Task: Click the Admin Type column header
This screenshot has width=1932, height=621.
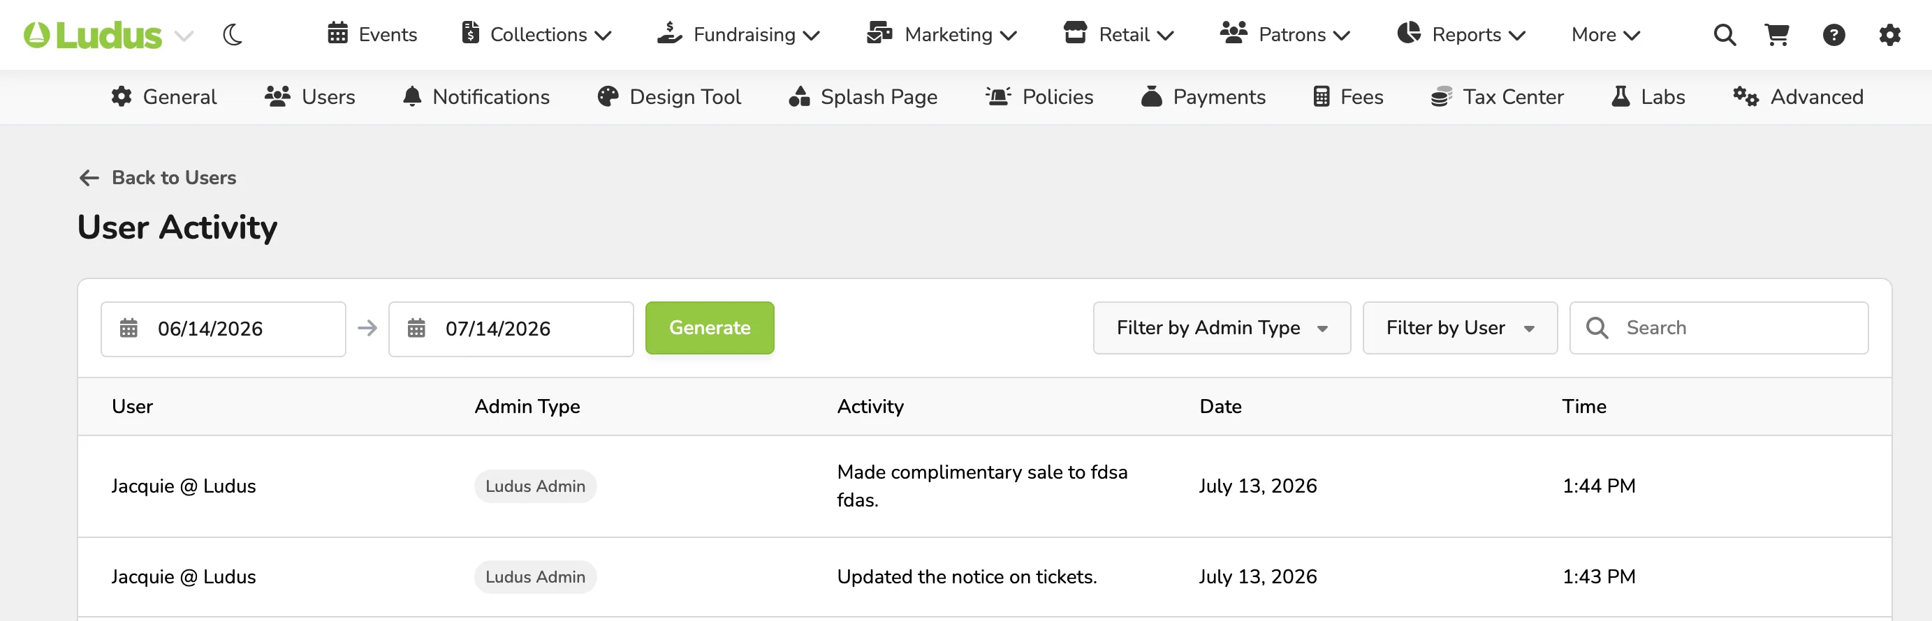Action: [527, 406]
